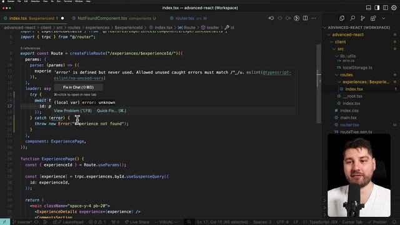Viewport: 400px width, 225px height.
Task: Collapse the advanced-react root folder
Action: (x=348, y=35)
